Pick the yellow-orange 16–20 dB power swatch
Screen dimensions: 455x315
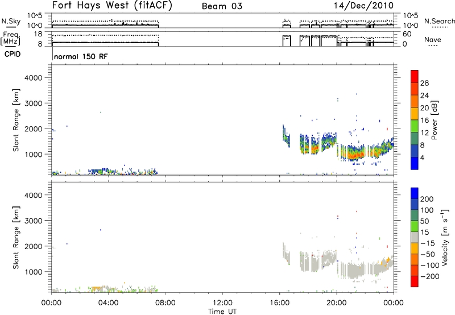tap(415, 114)
